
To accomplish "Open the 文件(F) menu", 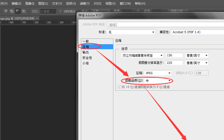I will [4, 3].
